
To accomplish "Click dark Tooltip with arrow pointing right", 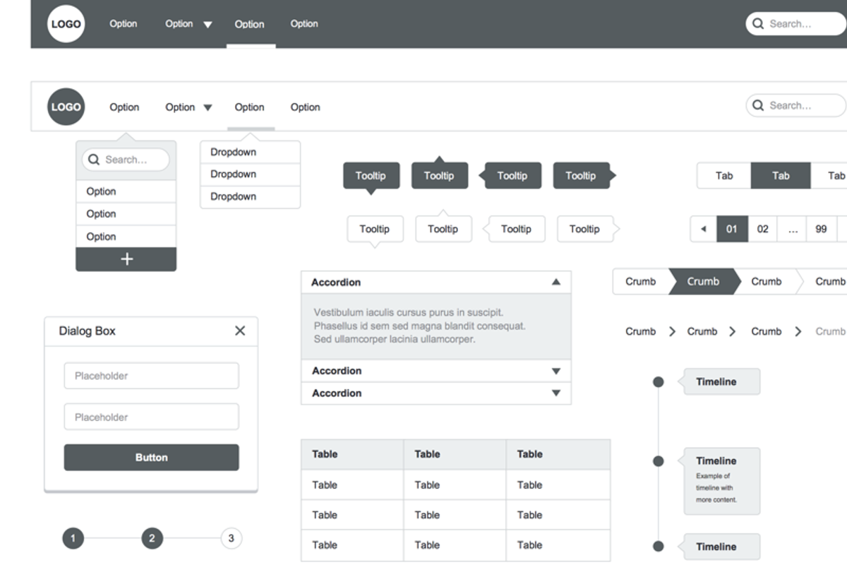I will 584,176.
